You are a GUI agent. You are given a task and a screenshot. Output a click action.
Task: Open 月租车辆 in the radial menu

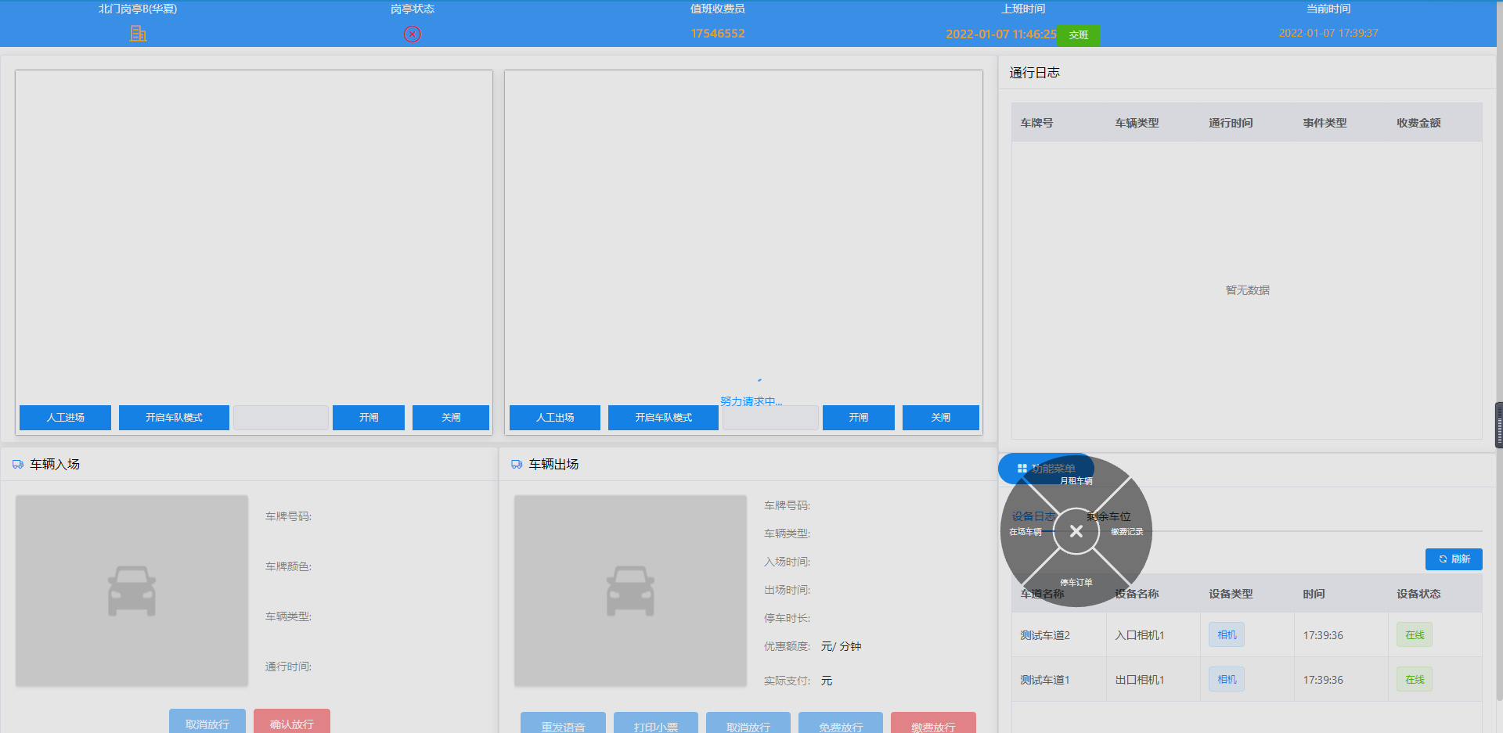tap(1076, 481)
